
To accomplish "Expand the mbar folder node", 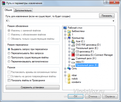I will pos(65,75).
